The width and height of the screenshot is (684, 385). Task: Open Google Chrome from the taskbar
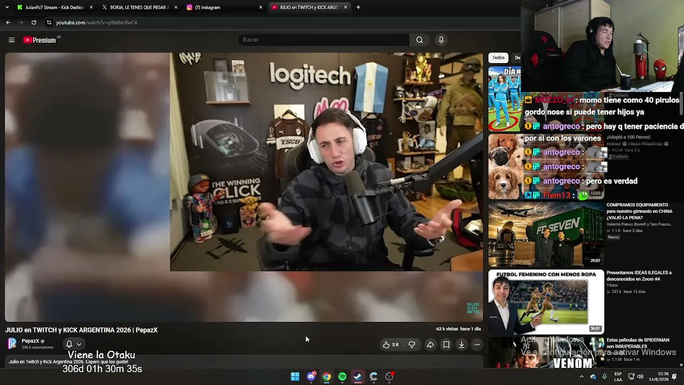(x=327, y=376)
